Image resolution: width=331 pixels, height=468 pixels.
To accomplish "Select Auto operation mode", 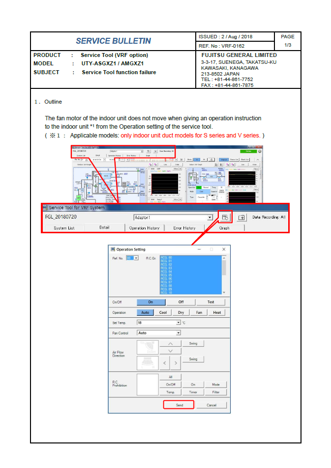I will click(145, 312).
